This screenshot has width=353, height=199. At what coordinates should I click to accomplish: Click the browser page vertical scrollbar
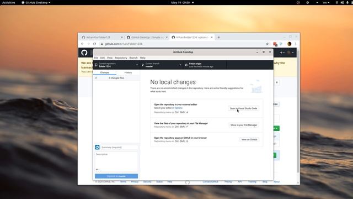click(x=298, y=112)
